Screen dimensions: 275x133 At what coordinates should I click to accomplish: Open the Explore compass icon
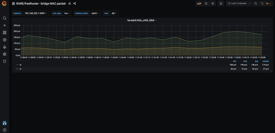click(x=4, y=40)
